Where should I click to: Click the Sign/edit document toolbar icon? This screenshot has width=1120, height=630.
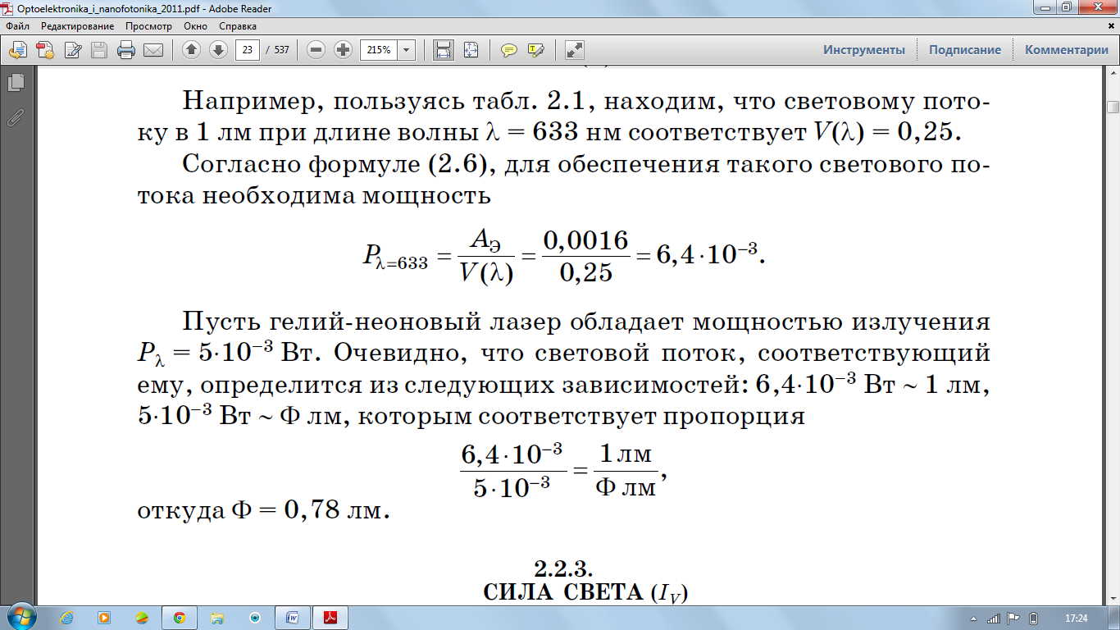click(73, 50)
